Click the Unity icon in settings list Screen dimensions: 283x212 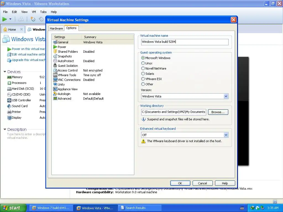(x=55, y=84)
